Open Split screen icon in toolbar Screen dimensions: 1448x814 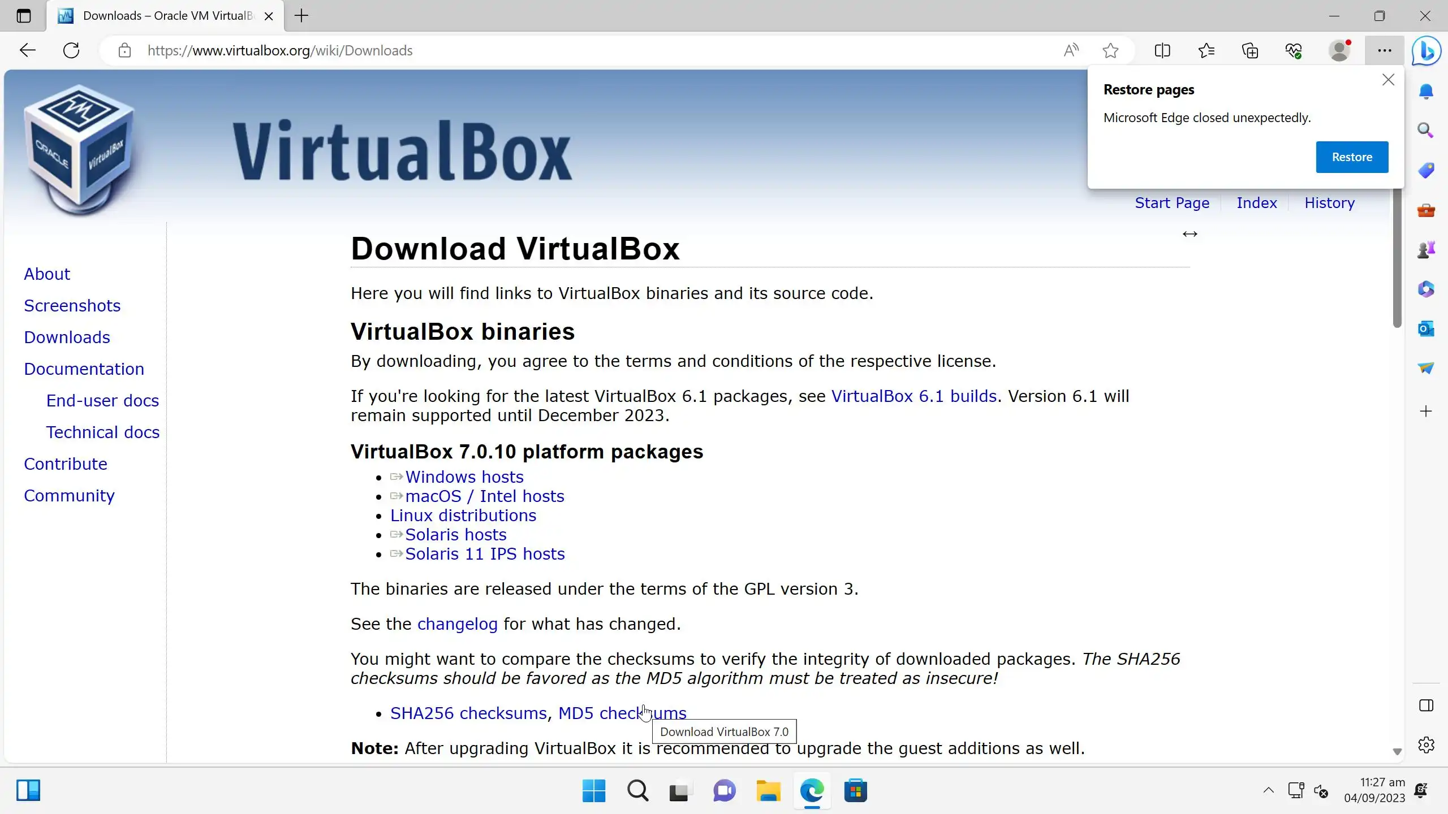(x=1162, y=50)
